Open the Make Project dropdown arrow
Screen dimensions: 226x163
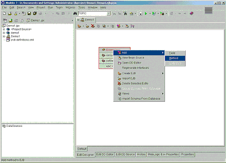(x=135, y=13)
